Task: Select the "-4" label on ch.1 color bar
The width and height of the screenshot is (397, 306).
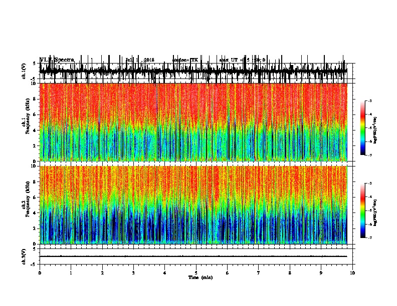Action: tap(370, 114)
